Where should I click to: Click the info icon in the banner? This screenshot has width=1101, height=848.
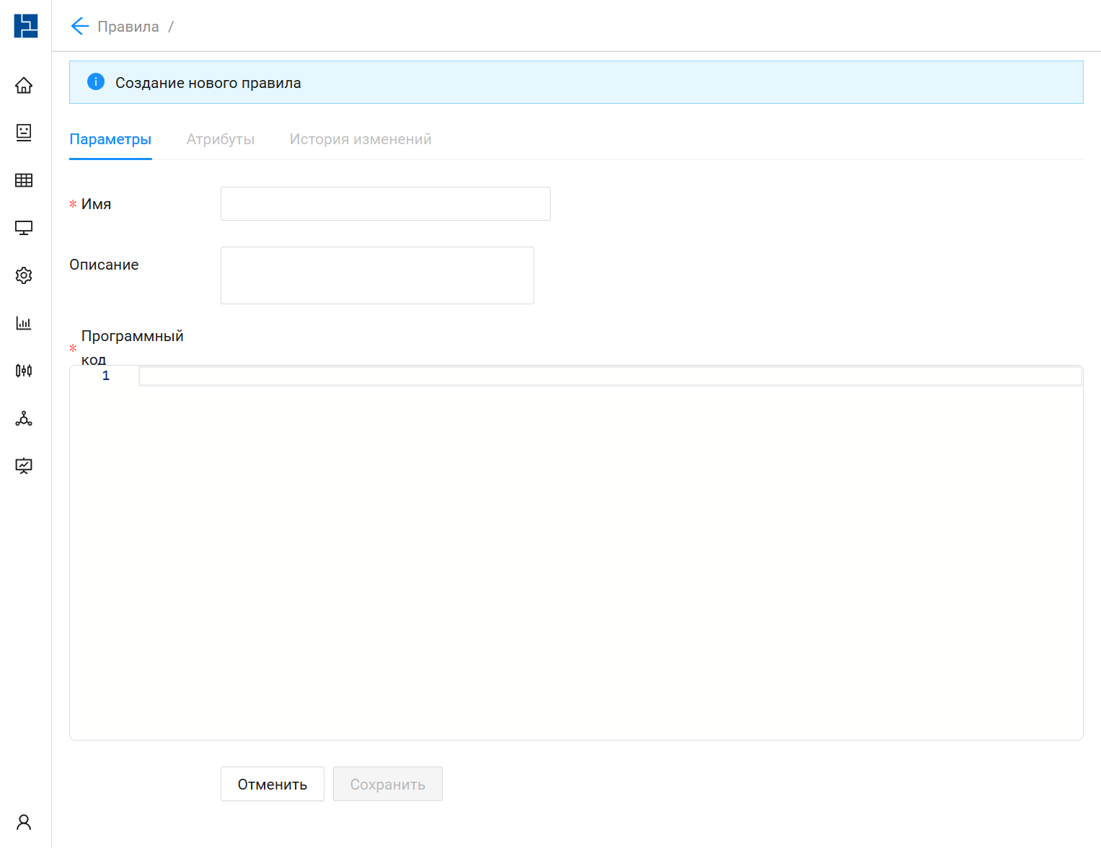point(96,82)
